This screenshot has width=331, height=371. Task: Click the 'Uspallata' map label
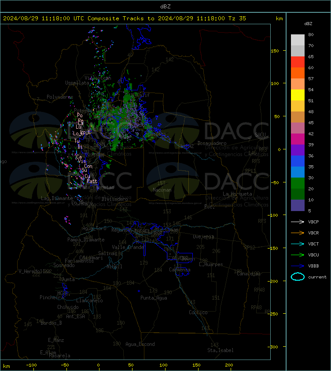(x=77, y=83)
